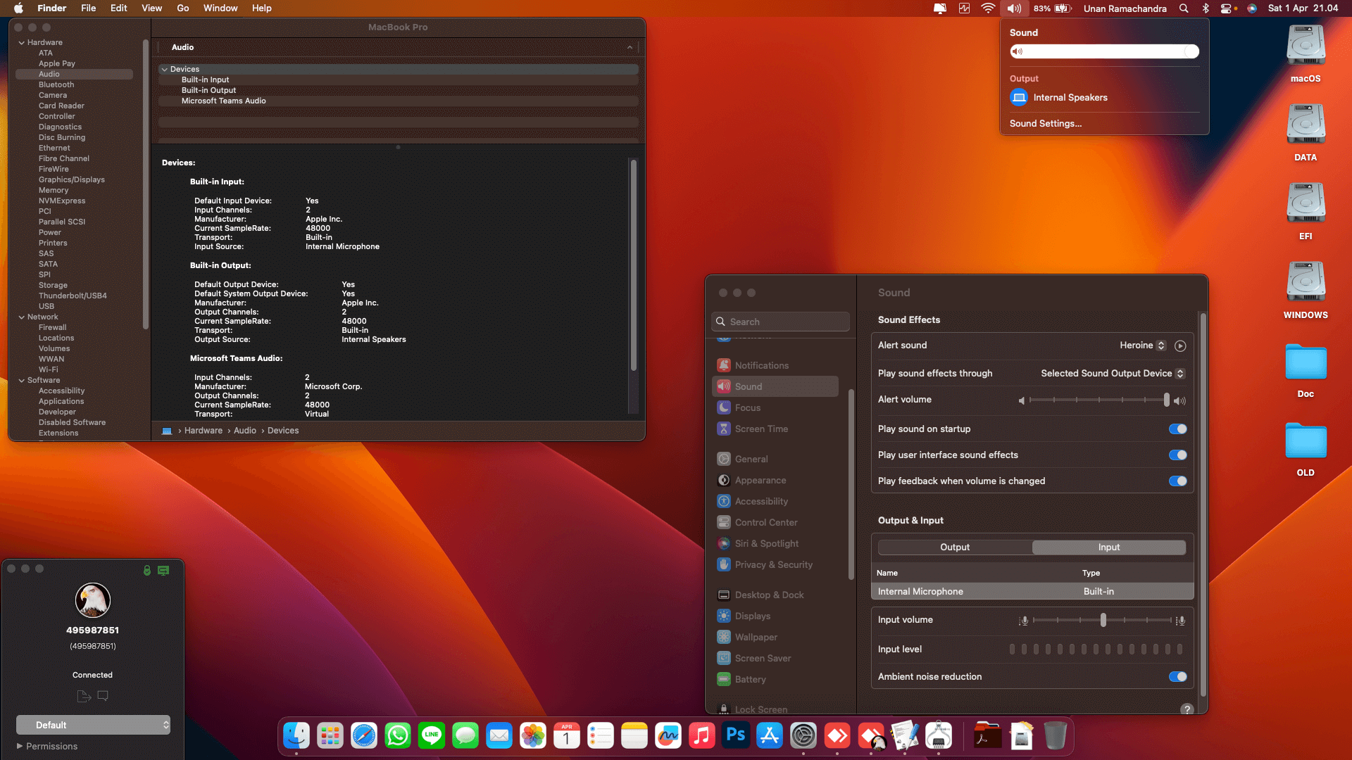Open Apple Music from the Dock
Screen dimensions: 1352x760
point(701,735)
